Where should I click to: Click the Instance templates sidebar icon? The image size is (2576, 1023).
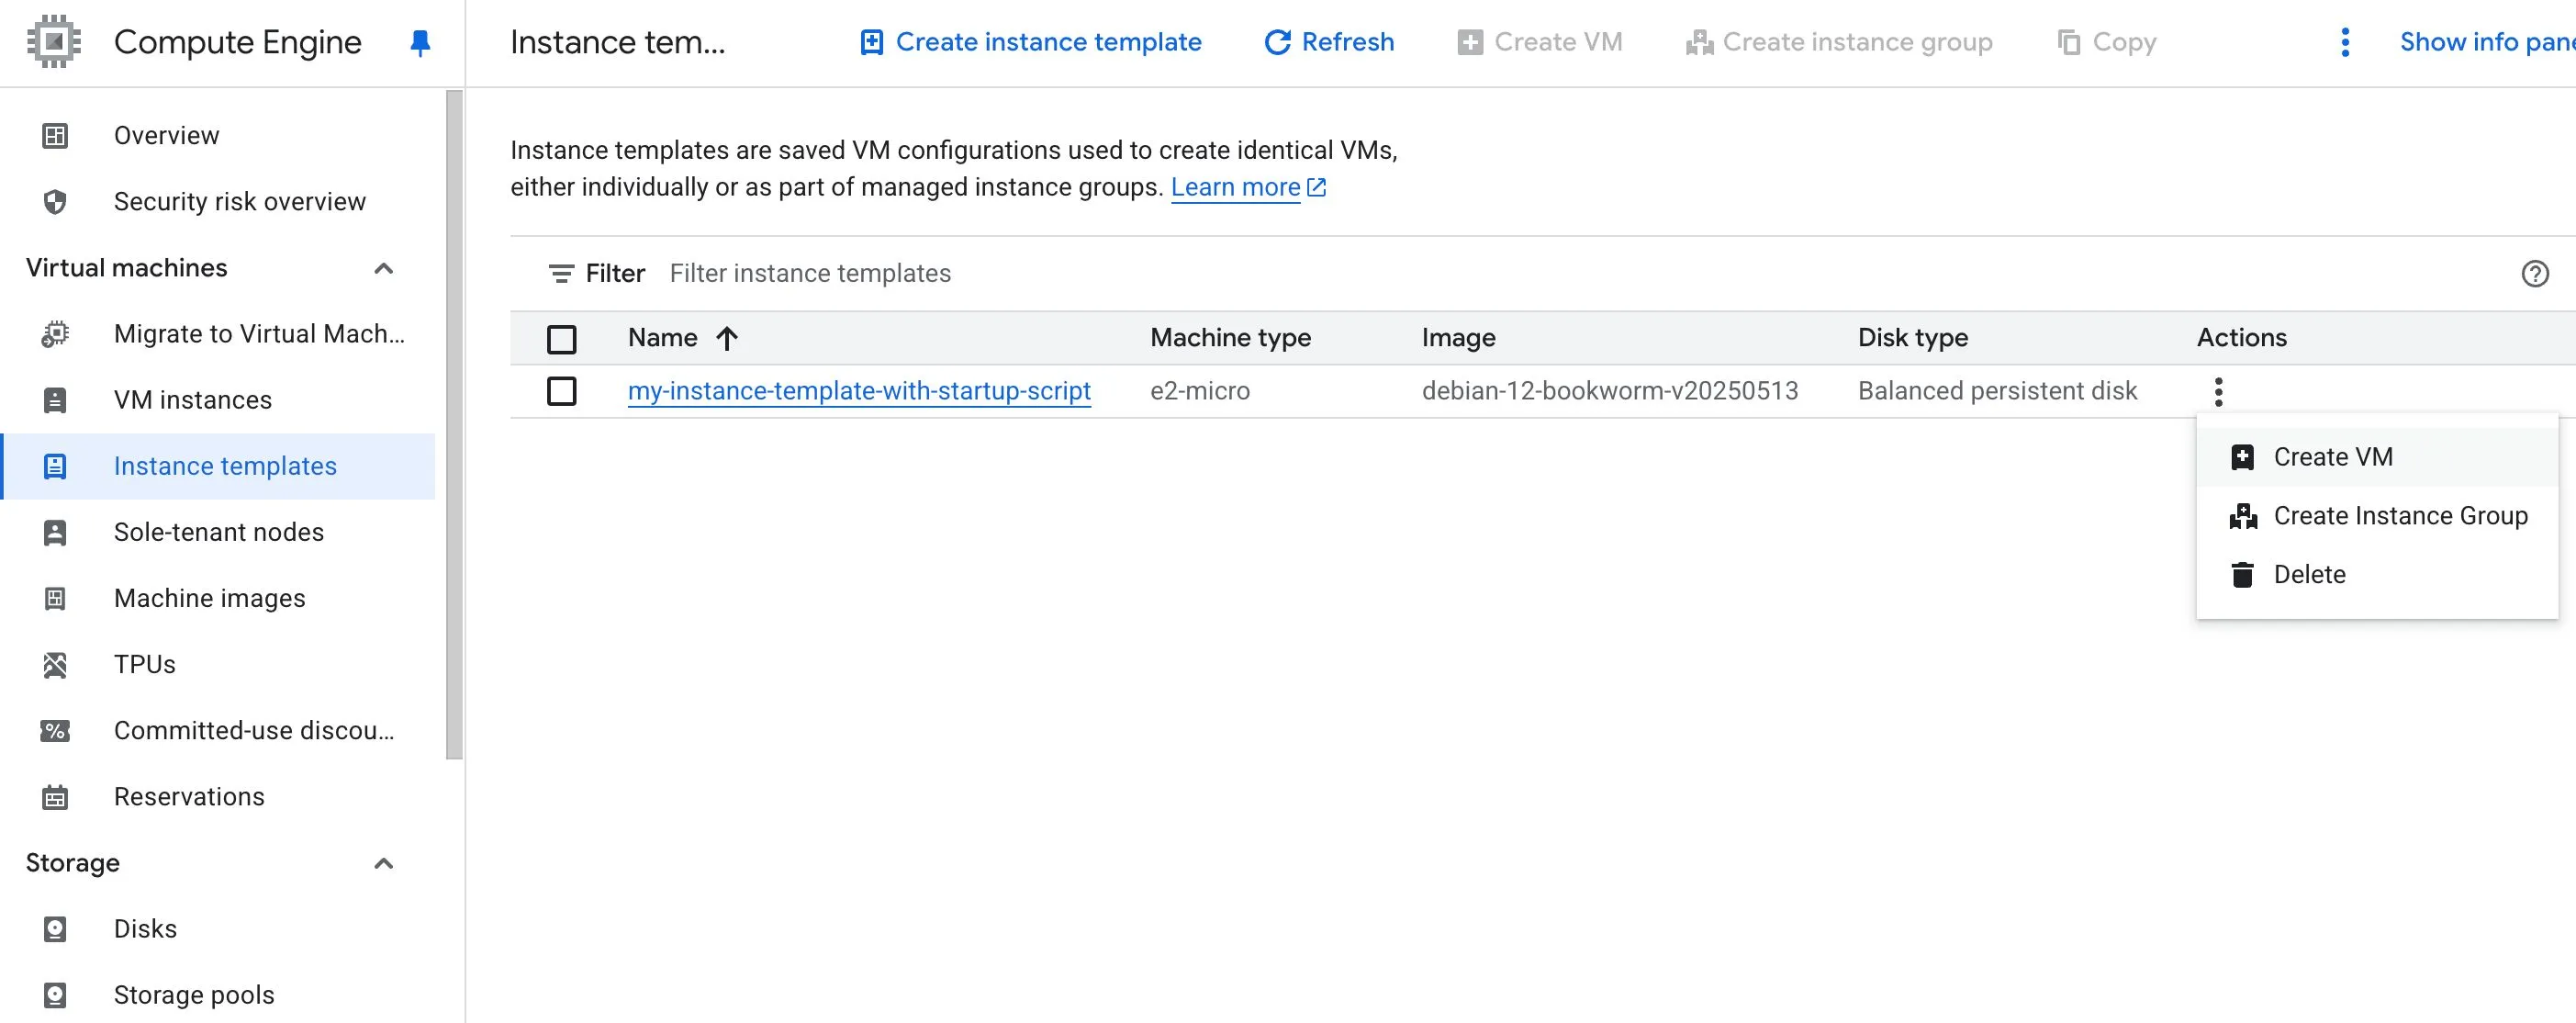point(55,466)
